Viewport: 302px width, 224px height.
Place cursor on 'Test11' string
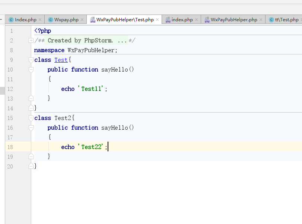92,89
